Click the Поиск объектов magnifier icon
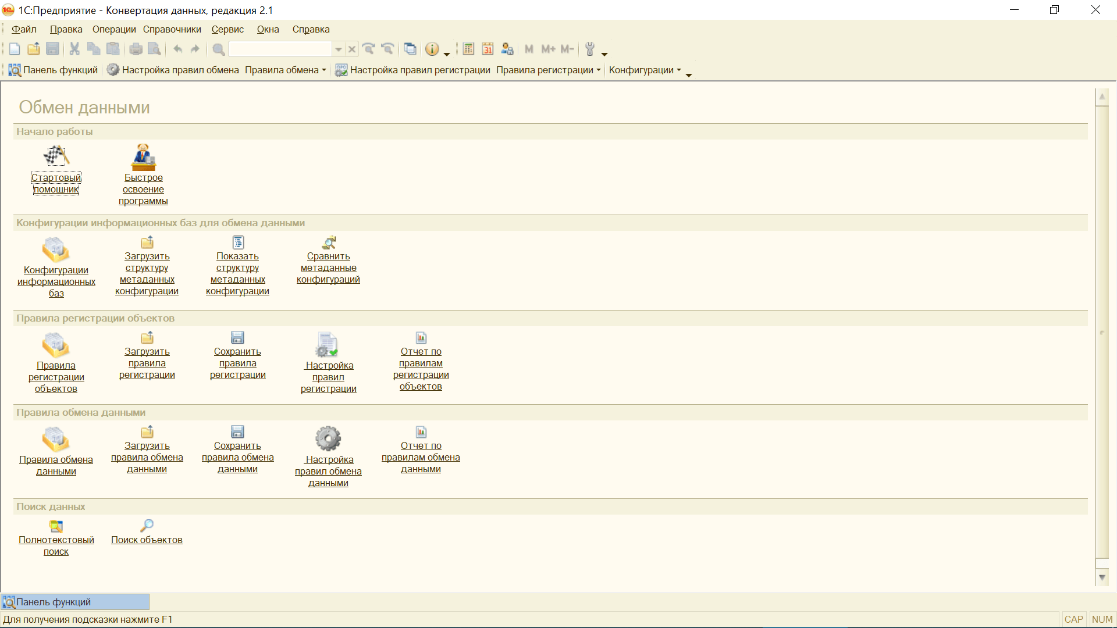1117x628 pixels. click(147, 526)
